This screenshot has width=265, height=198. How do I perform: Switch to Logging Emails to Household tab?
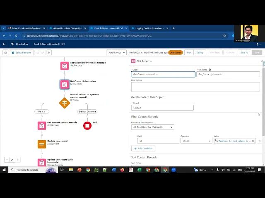click(150, 28)
